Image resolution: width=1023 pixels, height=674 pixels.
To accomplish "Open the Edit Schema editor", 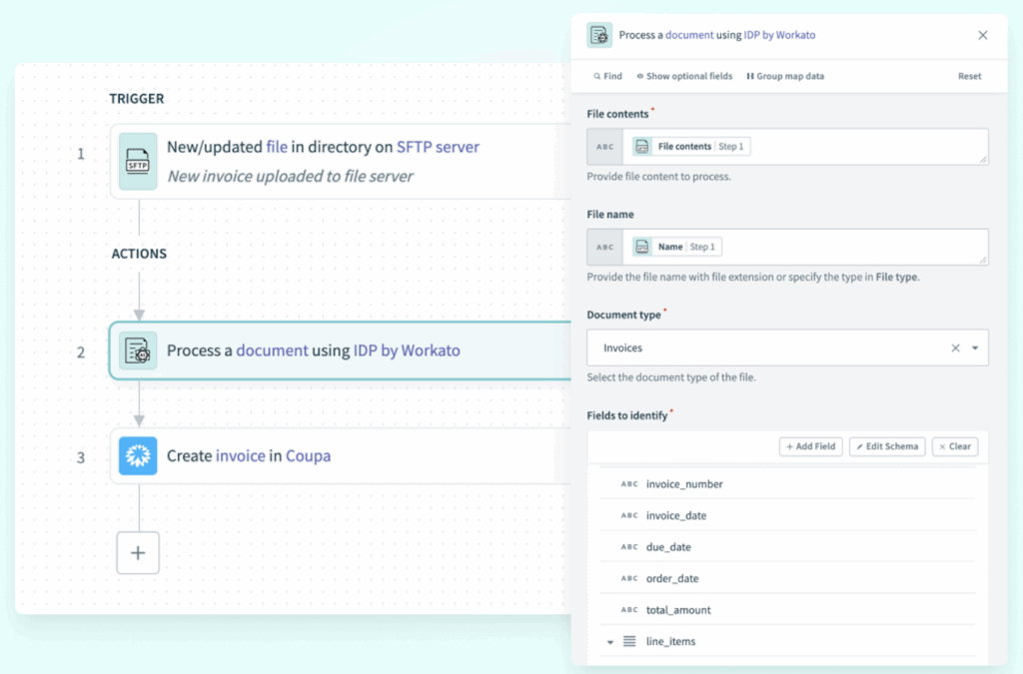I will (887, 446).
